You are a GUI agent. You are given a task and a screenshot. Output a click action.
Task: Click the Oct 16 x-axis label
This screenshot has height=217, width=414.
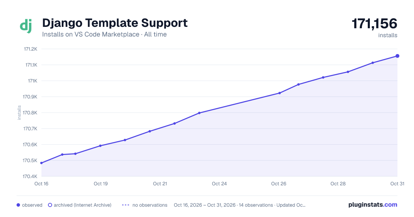click(x=41, y=184)
